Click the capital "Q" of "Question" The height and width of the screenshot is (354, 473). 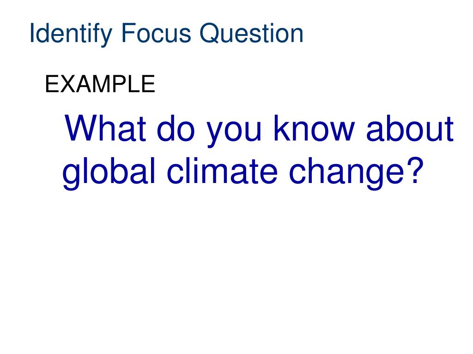210,33
